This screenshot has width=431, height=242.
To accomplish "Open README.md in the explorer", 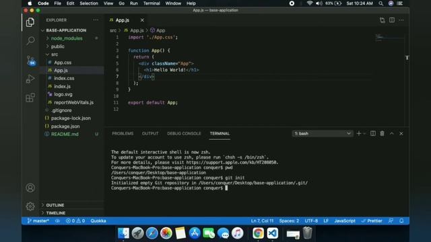I will click(x=65, y=134).
